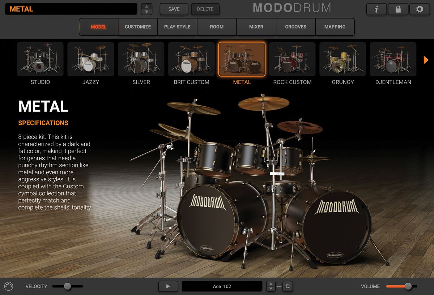434x295 pixels.
Task: Click the preset up/down stepper arrows
Action: click(x=146, y=9)
